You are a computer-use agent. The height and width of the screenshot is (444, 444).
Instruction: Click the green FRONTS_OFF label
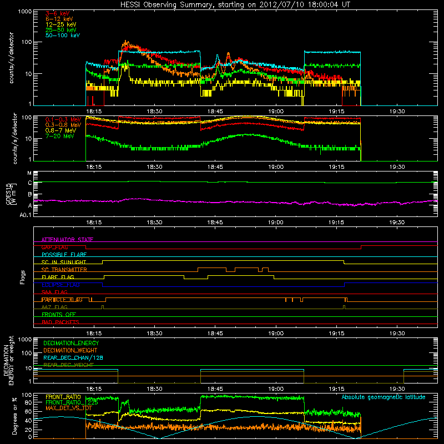coord(59,315)
